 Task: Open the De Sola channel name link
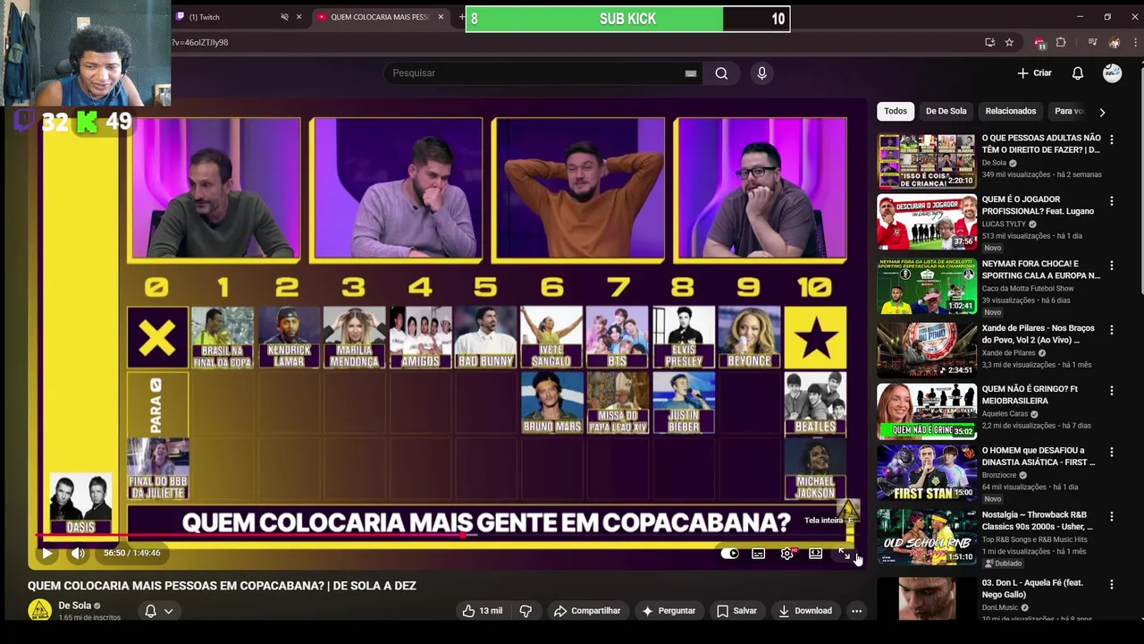click(74, 606)
